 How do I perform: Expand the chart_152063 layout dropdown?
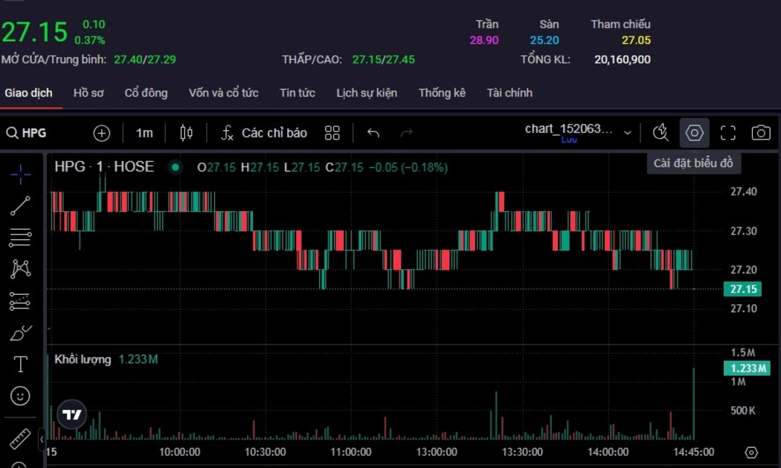627,133
